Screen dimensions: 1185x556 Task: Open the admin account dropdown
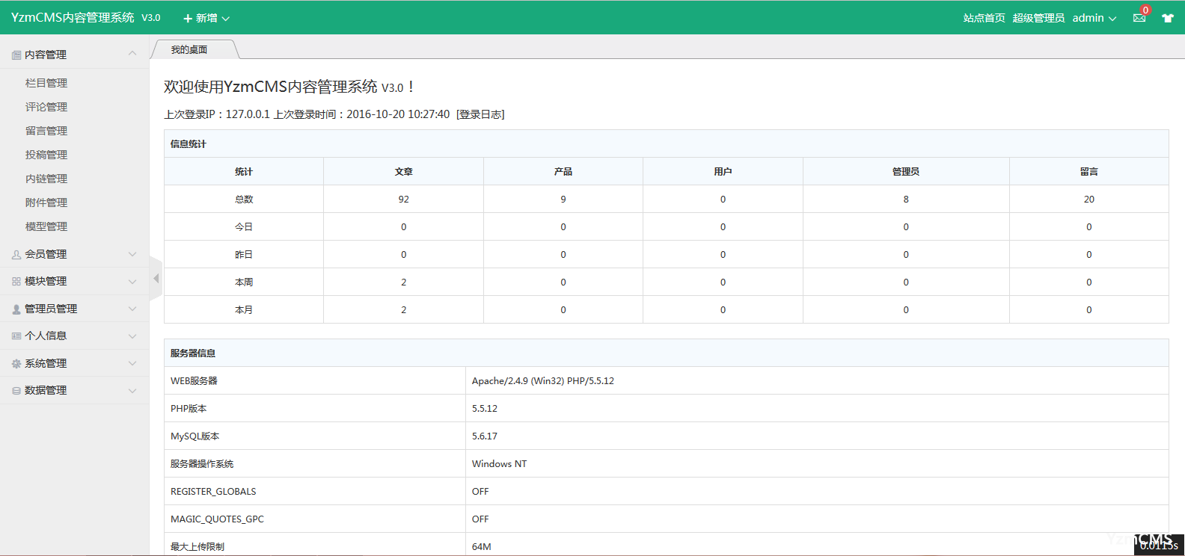click(x=1094, y=18)
